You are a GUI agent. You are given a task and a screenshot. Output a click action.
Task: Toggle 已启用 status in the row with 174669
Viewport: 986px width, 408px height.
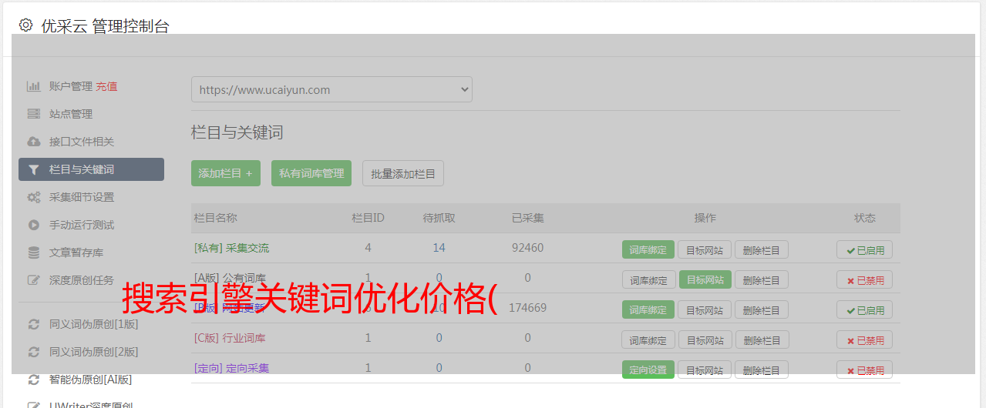pyautogui.click(x=865, y=309)
